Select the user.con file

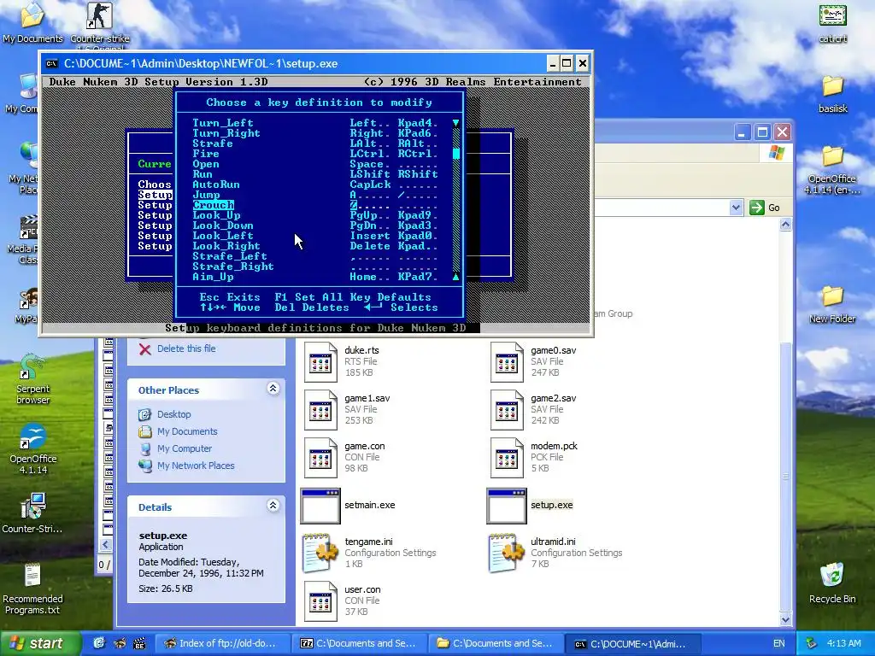320,601
